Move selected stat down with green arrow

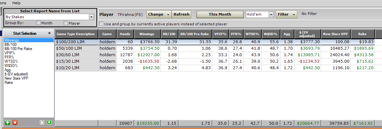coord(49,123)
